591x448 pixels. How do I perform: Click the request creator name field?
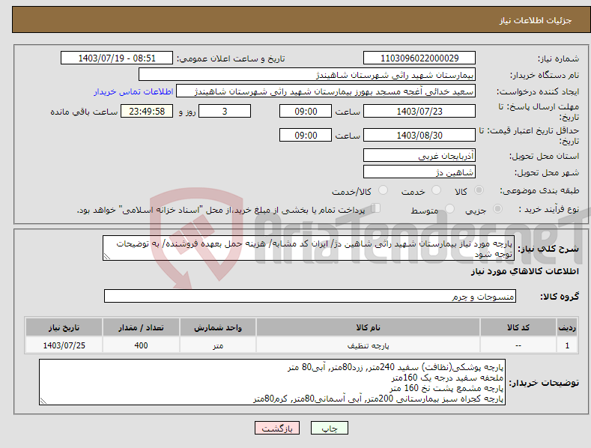326,91
